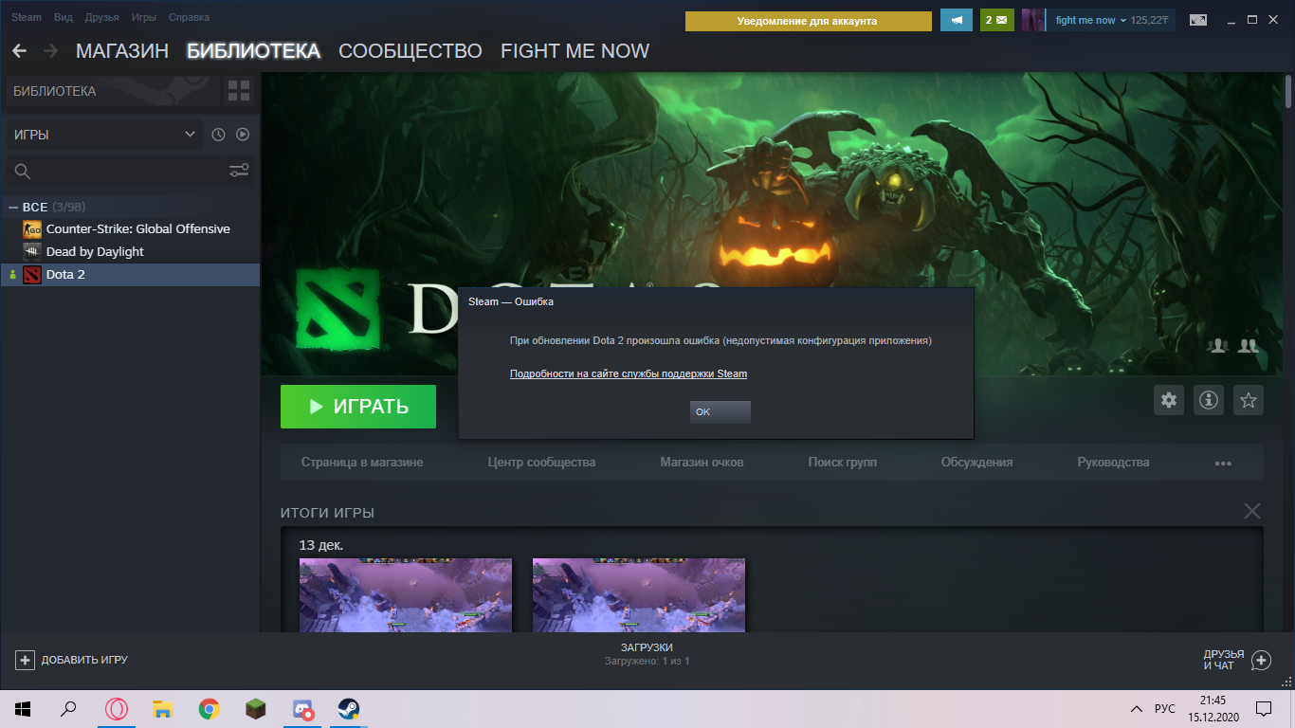
Task: Sort games by recent activity clock
Action: click(x=218, y=135)
